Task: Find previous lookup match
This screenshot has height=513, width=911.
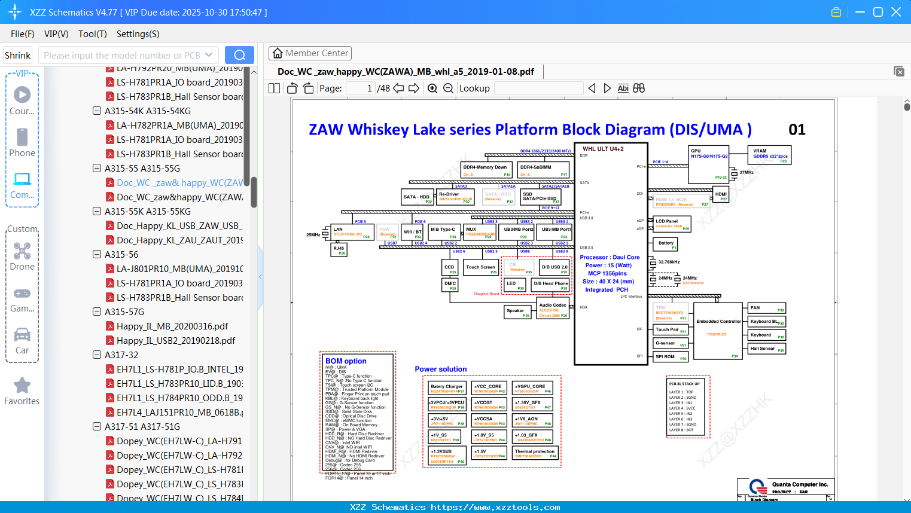Action: (592, 88)
